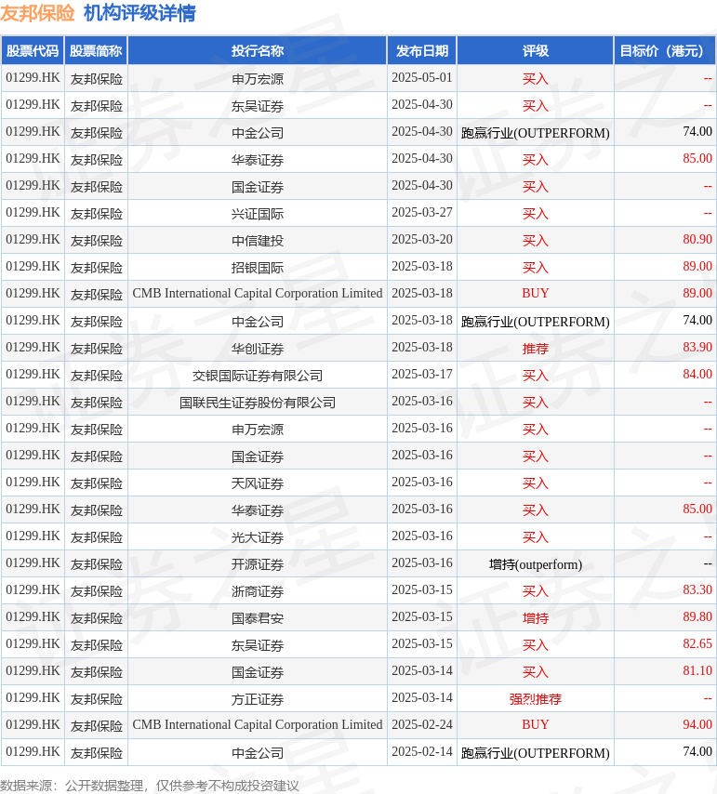Select the 投行名称 column header
The width and height of the screenshot is (717, 794).
click(x=258, y=50)
